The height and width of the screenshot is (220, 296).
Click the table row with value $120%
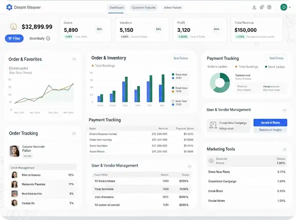coord(142,181)
